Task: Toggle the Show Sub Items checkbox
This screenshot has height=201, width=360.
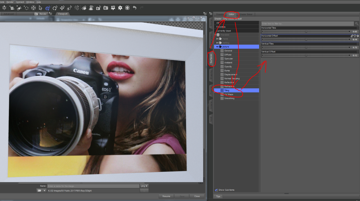Action: point(216,190)
